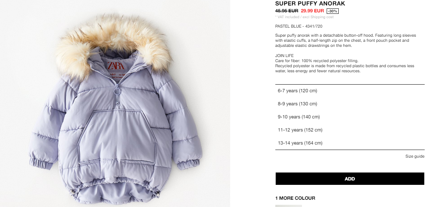The height and width of the screenshot is (207, 425).
Task: Click the SUPER PUFFY ANORAK title
Action: pos(310,4)
